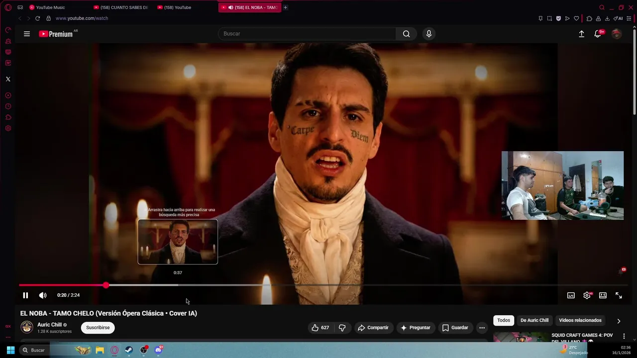
Task: Switch to CUANTO SABES DE browser tab
Action: click(121, 7)
